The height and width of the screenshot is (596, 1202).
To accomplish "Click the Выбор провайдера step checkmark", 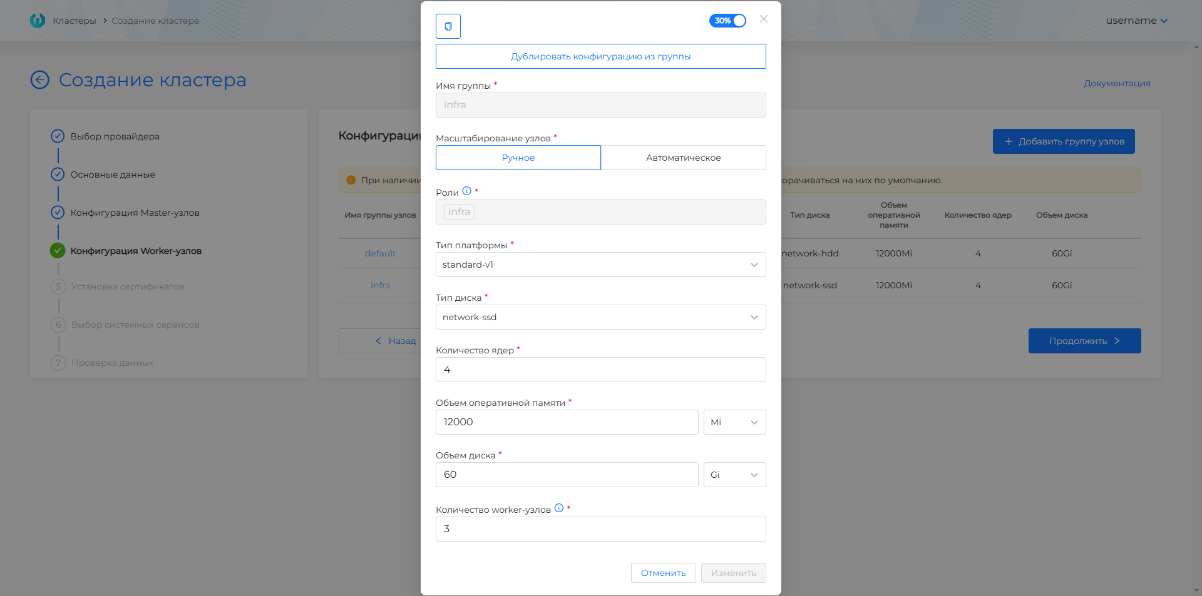I will 58,136.
